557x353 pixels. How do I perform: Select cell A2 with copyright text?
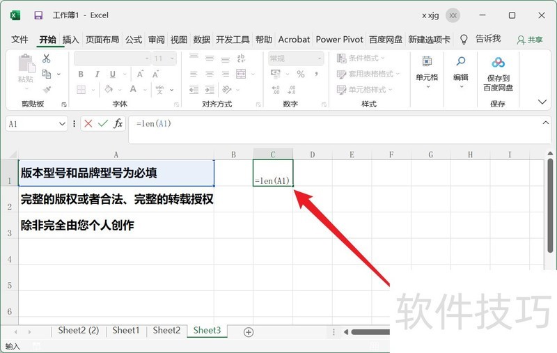click(x=116, y=199)
